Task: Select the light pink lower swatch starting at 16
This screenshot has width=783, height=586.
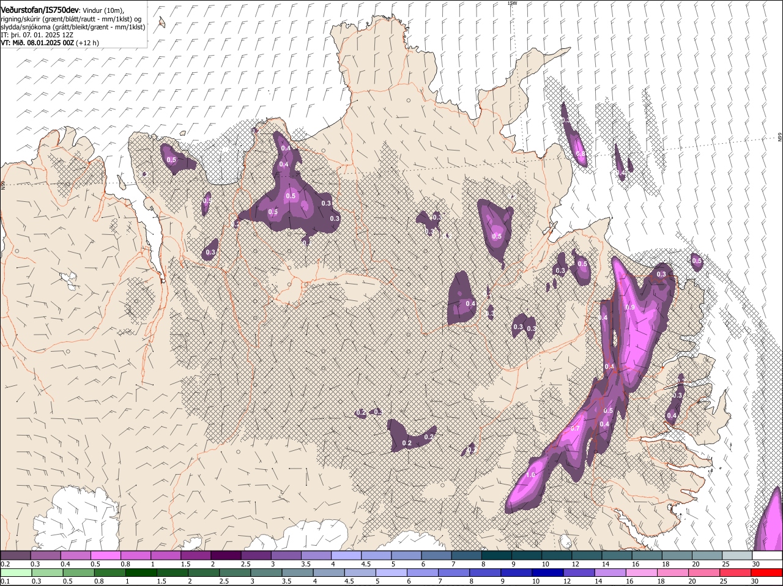Action: [641, 573]
